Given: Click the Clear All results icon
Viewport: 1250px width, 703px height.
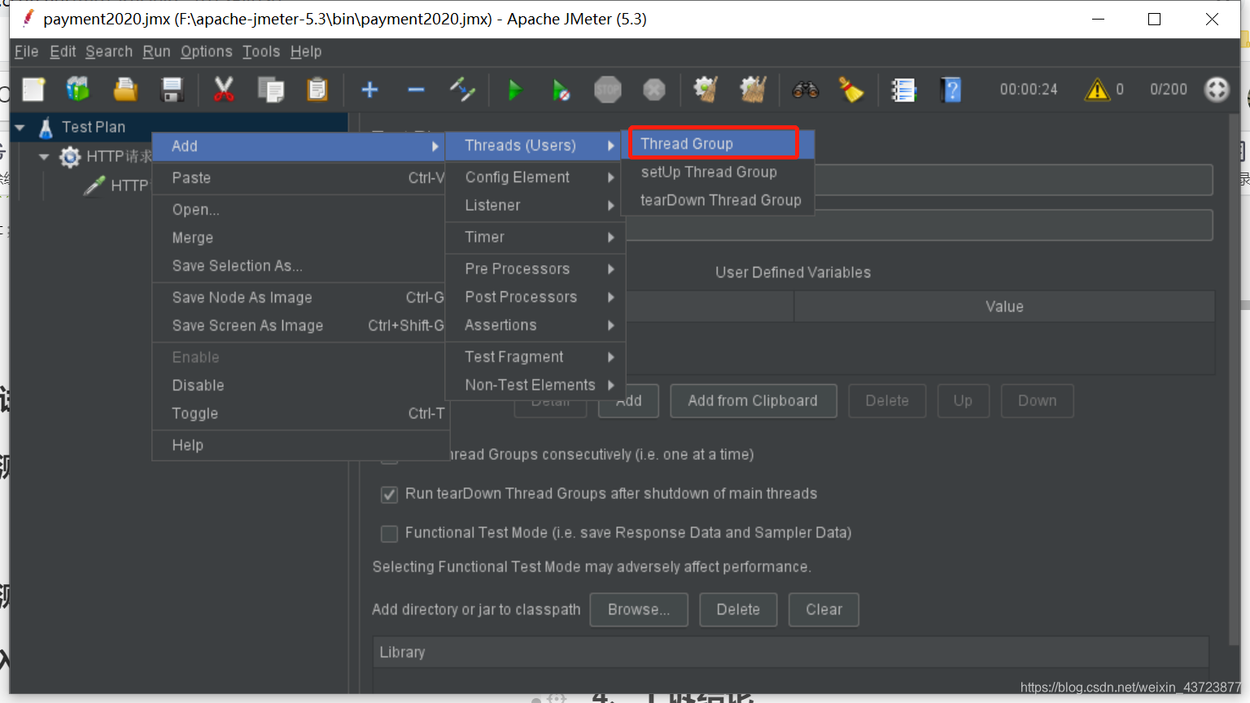Looking at the screenshot, I should click(x=753, y=90).
